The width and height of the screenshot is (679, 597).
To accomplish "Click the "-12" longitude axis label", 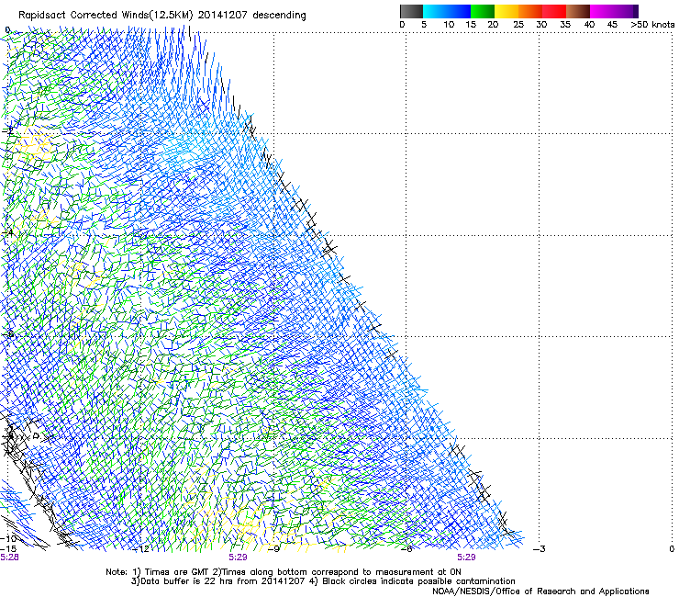I will click(141, 549).
